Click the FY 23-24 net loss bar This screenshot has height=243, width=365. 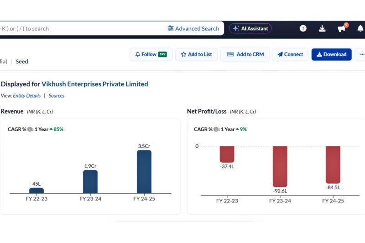point(280,166)
